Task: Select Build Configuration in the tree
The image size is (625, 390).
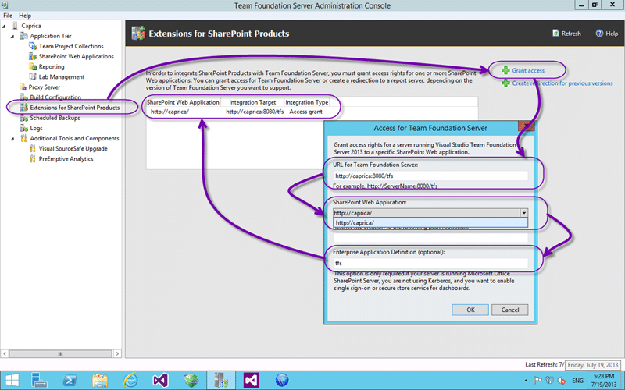Action: click(x=55, y=97)
